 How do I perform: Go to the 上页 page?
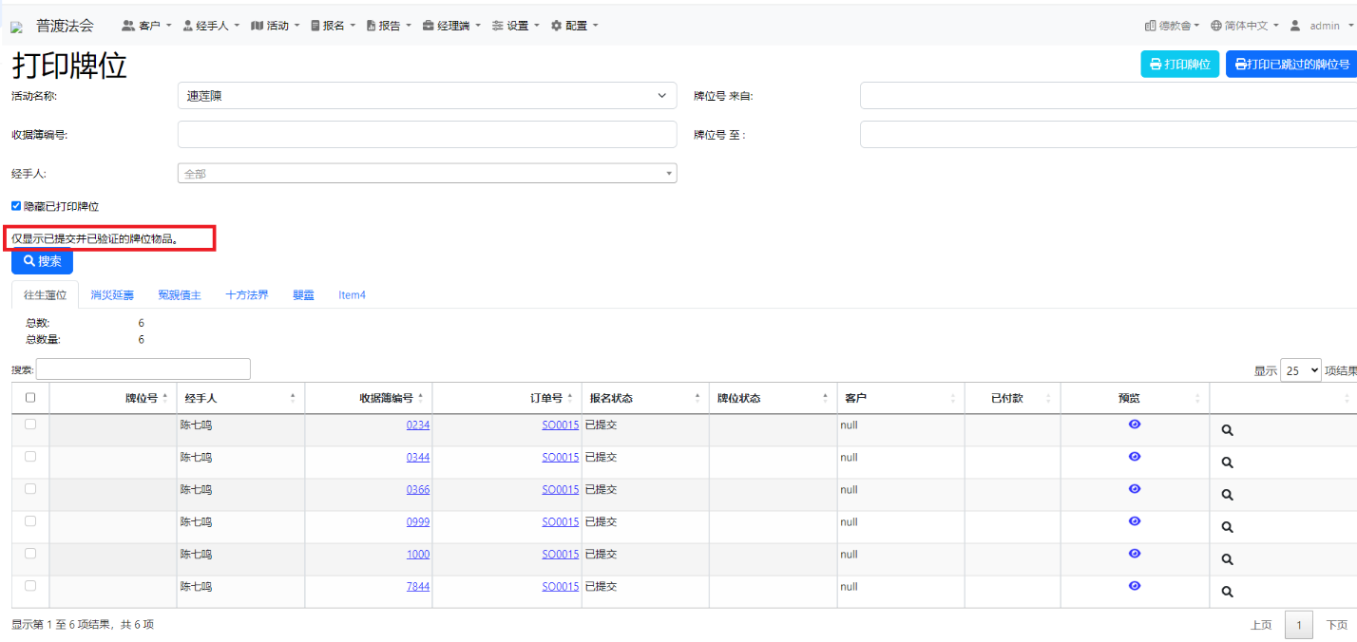1261,625
